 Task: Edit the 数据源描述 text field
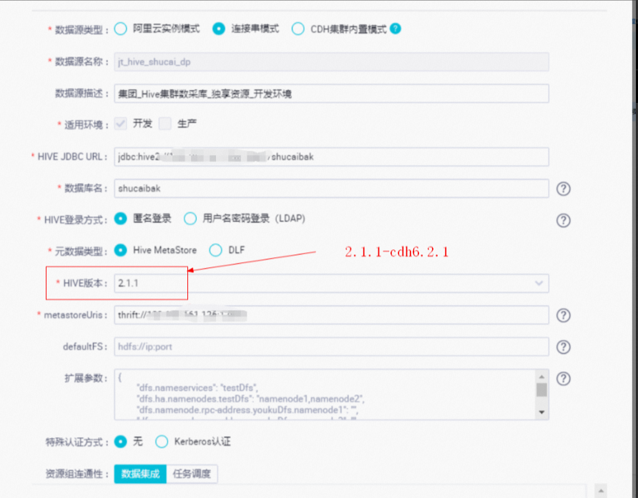pyautogui.click(x=331, y=94)
